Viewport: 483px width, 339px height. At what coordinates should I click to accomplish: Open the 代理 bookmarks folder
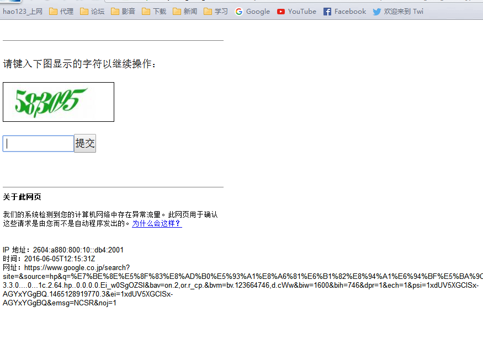(61, 11)
